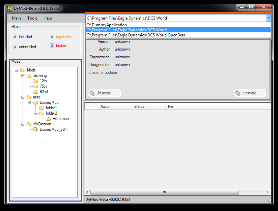
Task: Select the highlighted DCS World path option
Action: (178, 30)
